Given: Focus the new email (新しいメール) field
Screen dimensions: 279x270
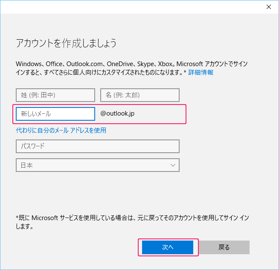Looking at the screenshot, I should pyautogui.click(x=55, y=114).
